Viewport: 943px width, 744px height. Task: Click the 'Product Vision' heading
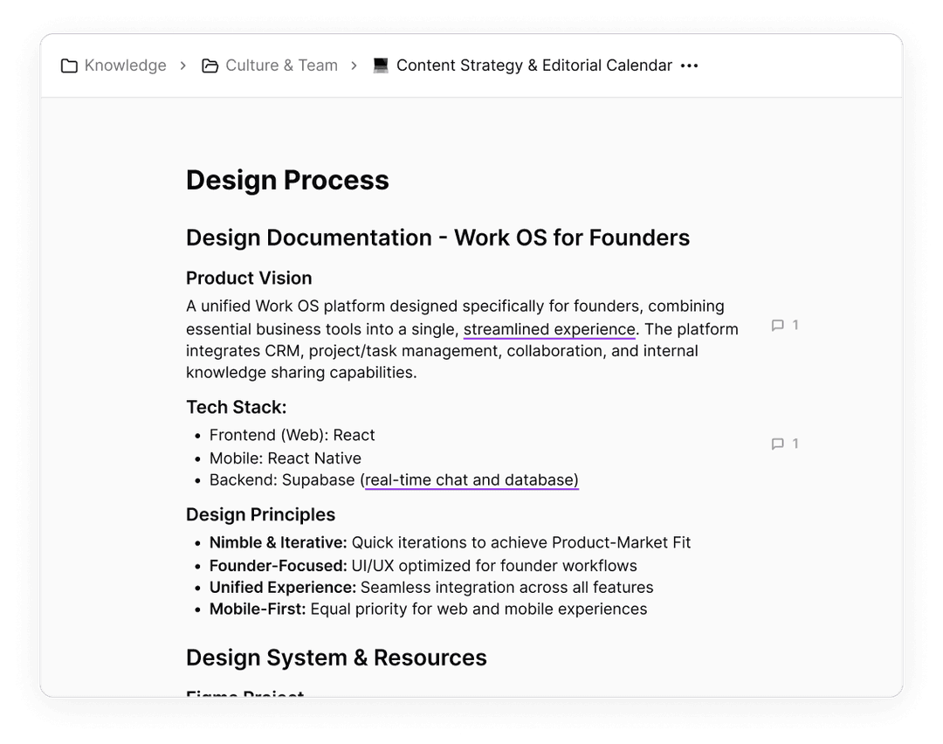(249, 278)
